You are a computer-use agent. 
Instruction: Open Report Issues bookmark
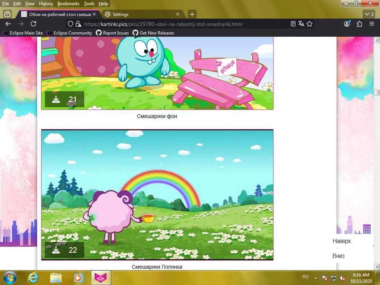[112, 33]
